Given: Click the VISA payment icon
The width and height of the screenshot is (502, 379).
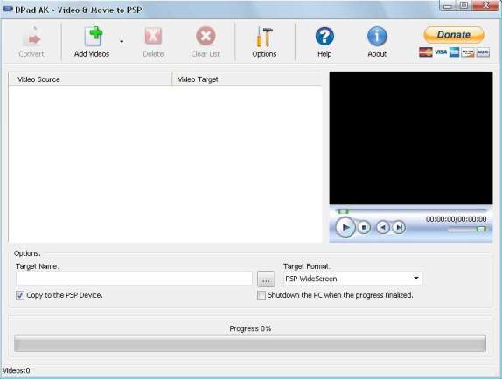Looking at the screenshot, I should coord(441,52).
